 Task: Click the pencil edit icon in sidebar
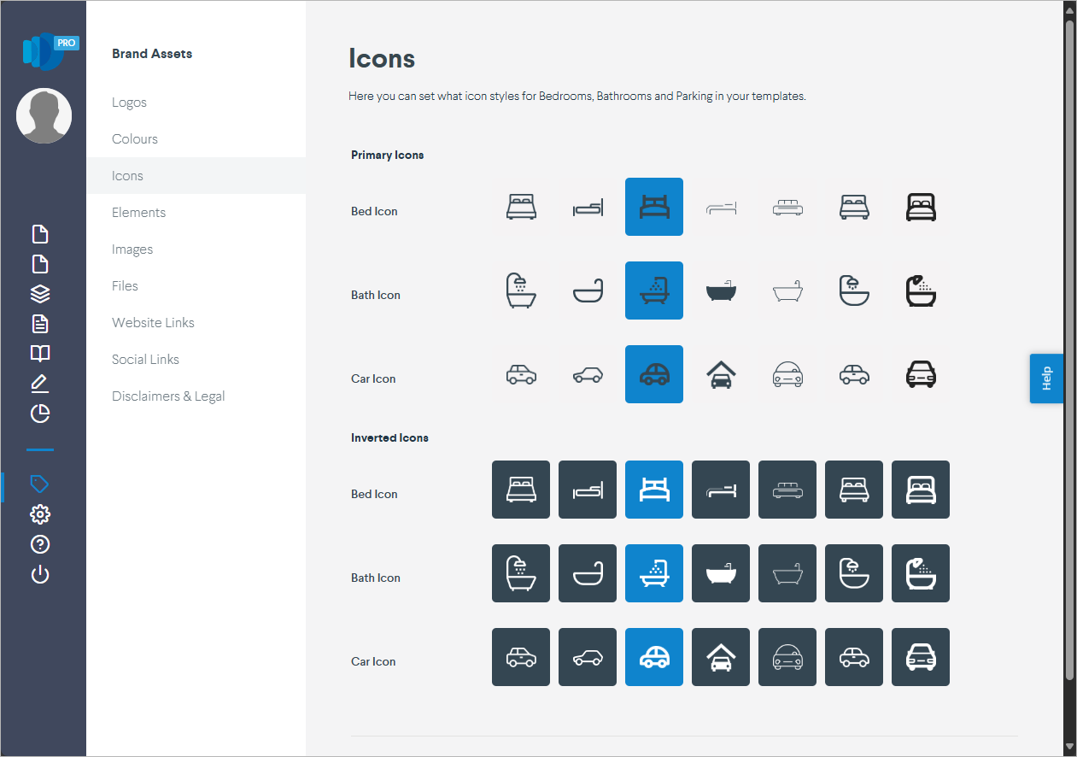click(40, 384)
